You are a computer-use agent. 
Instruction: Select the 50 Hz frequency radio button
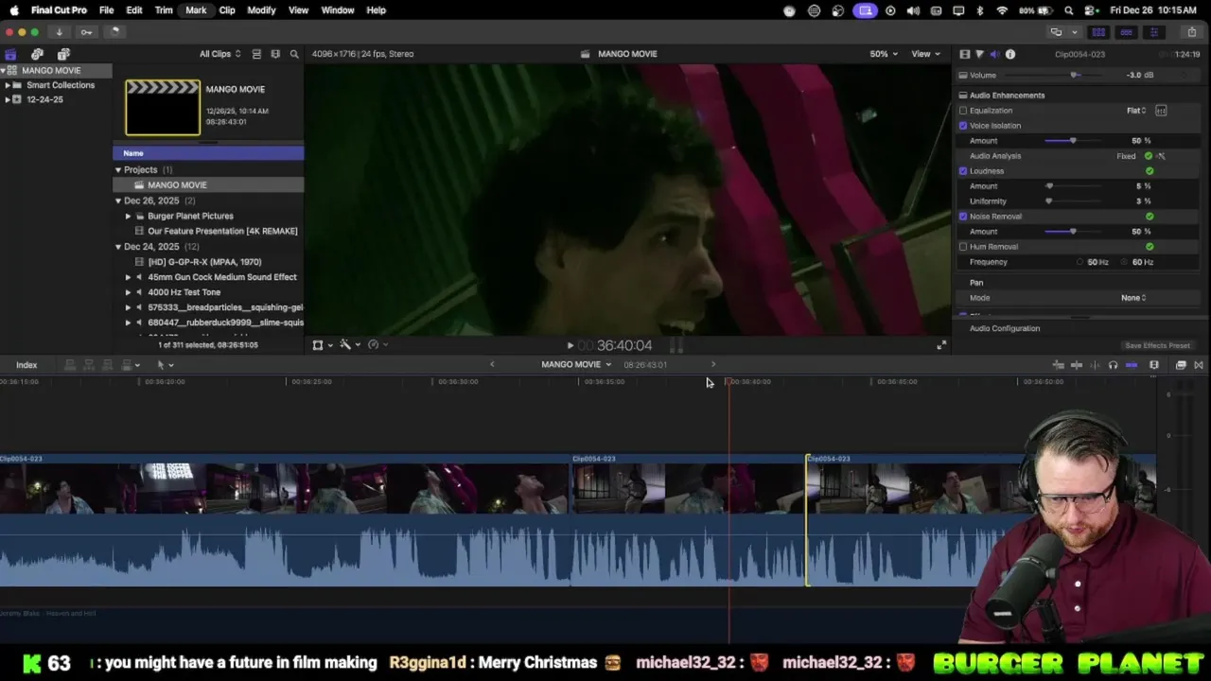point(1080,262)
